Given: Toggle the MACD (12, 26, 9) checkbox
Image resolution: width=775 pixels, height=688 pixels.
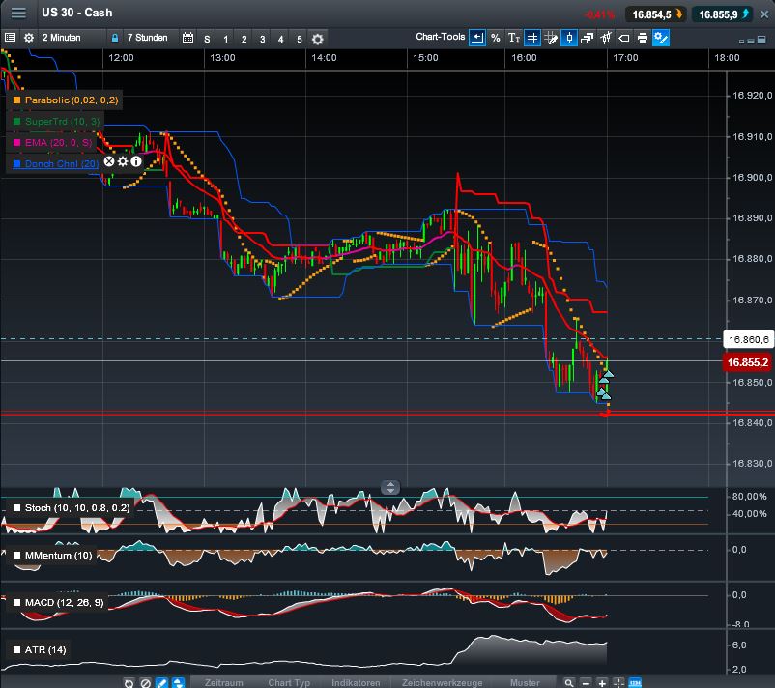Looking at the screenshot, I should coord(16,603).
